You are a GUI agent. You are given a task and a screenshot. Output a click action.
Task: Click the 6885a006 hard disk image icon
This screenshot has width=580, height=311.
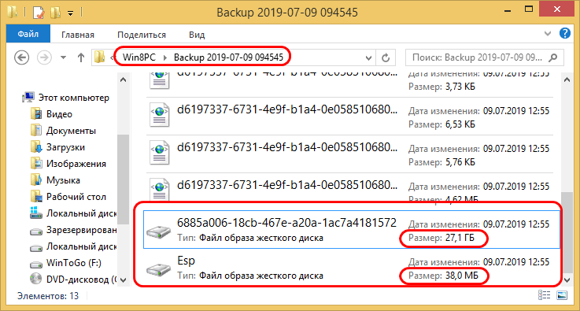coord(160,232)
